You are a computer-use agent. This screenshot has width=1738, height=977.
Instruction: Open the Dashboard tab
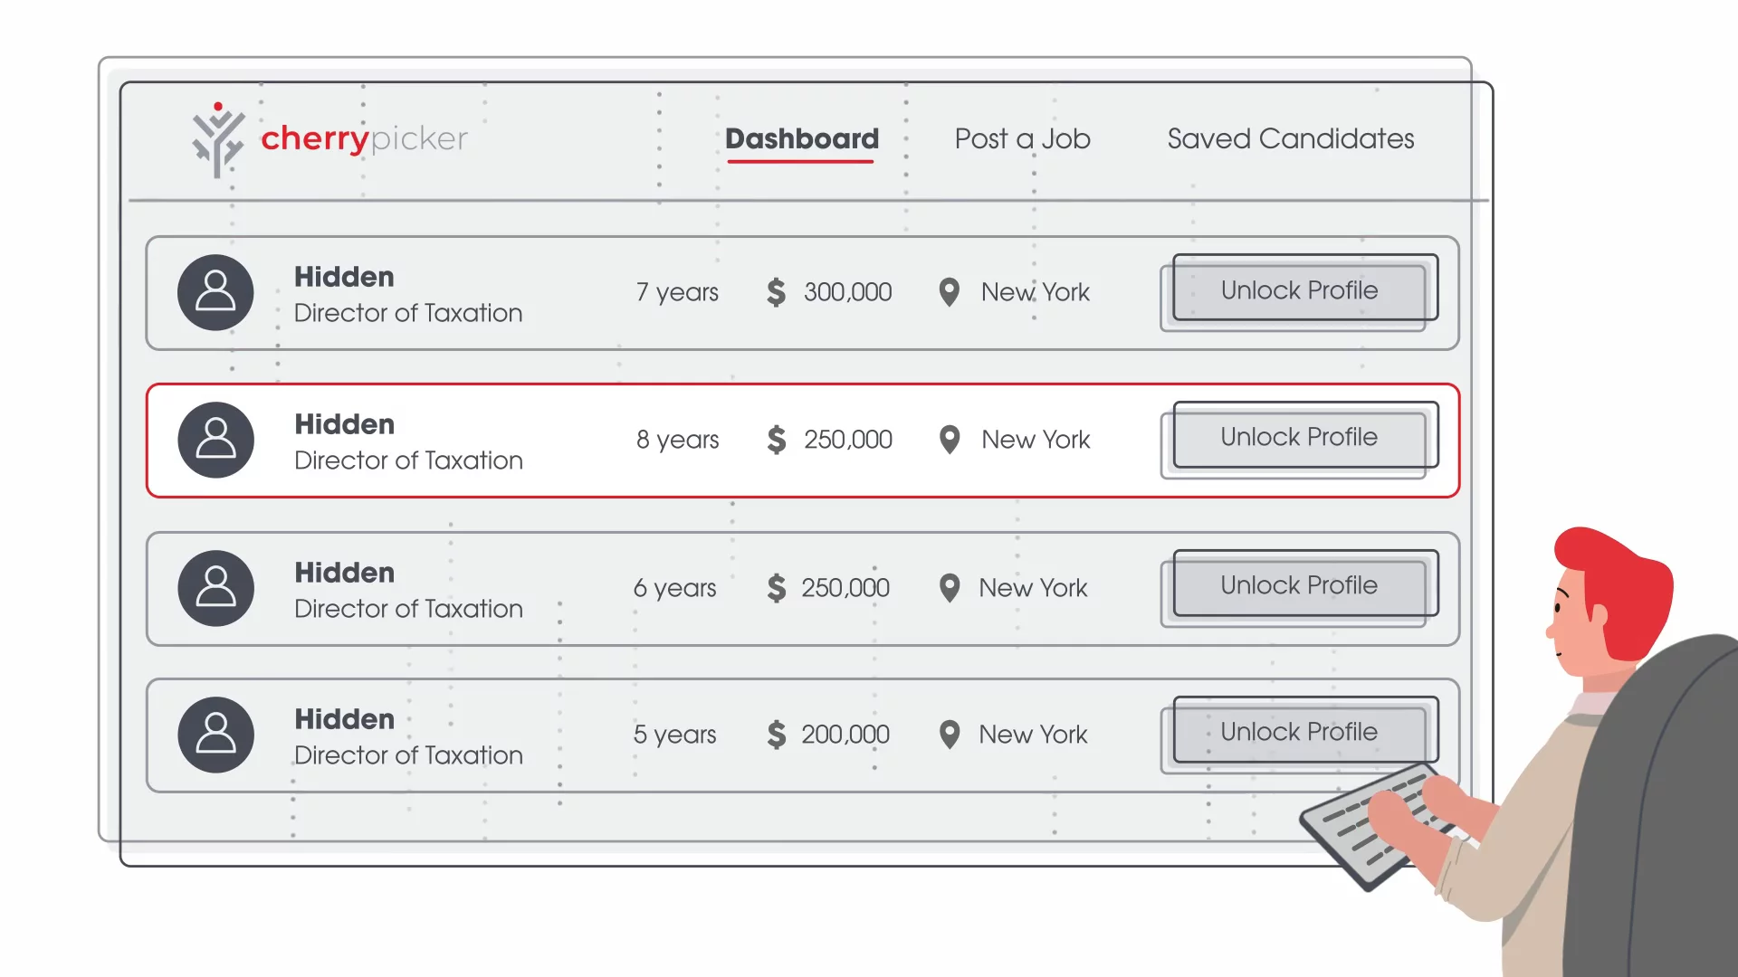tap(801, 138)
